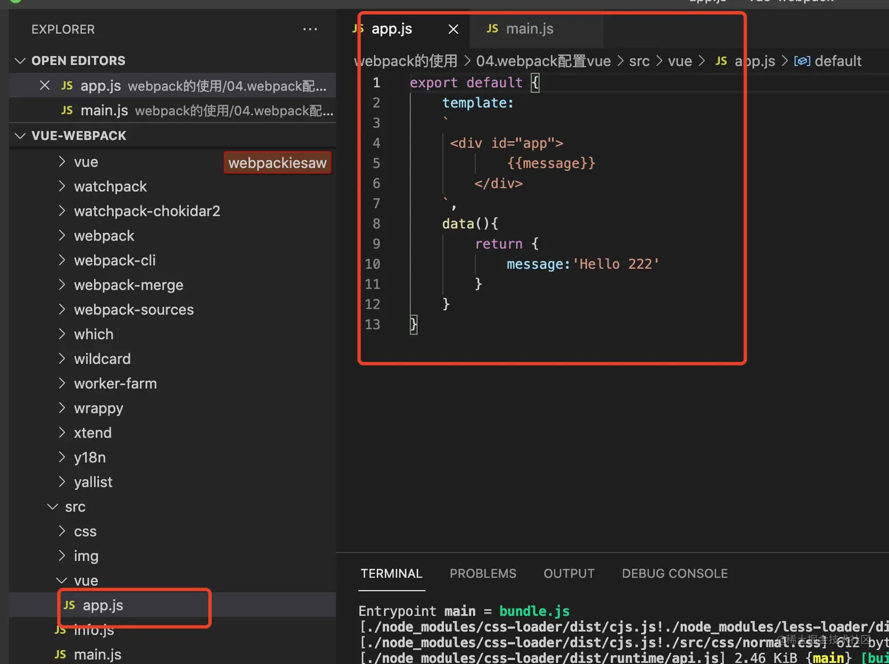Viewport: 889px width, 664px height.
Task: Click the {{message}} interpolation on line 5
Action: 551,163
